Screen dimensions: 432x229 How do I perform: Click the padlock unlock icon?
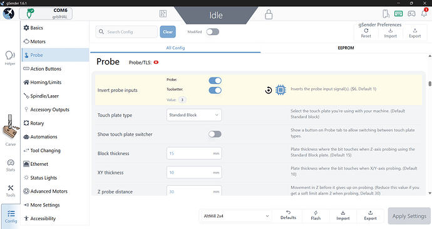pyautogui.click(x=269, y=14)
